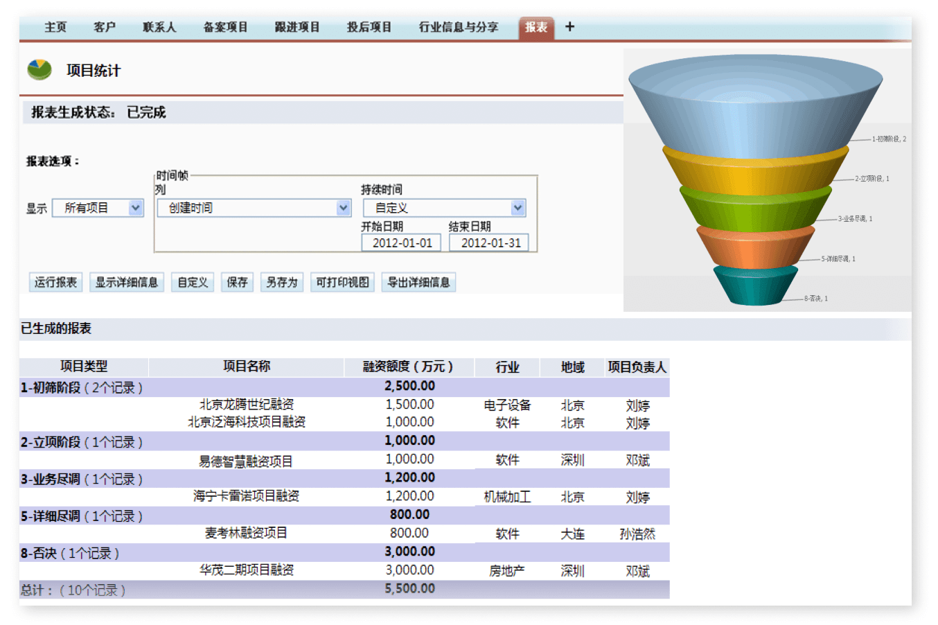Screen dimensions: 938x625
Task: Open project 易德智慧融资项目
Action: pos(247,461)
